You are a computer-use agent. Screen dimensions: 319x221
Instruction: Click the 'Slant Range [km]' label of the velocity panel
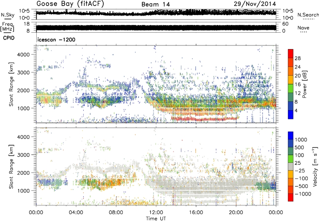11,167
